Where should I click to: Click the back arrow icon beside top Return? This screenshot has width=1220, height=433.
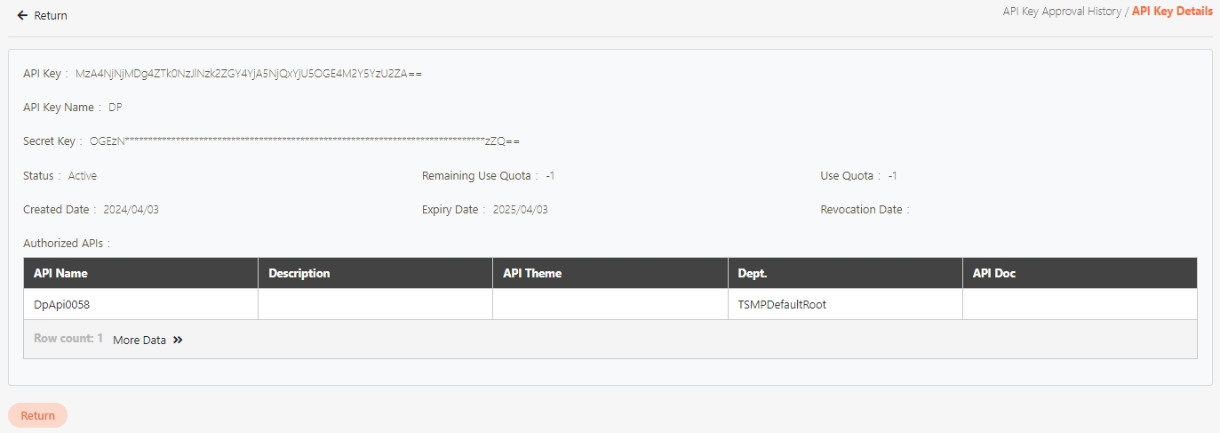22,16
